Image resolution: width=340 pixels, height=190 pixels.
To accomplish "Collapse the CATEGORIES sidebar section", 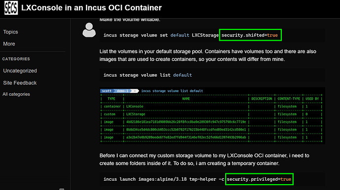I will tap(16, 59).
